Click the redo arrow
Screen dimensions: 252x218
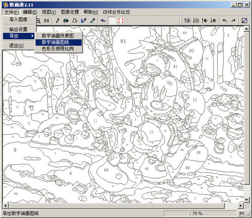[x=233, y=21]
